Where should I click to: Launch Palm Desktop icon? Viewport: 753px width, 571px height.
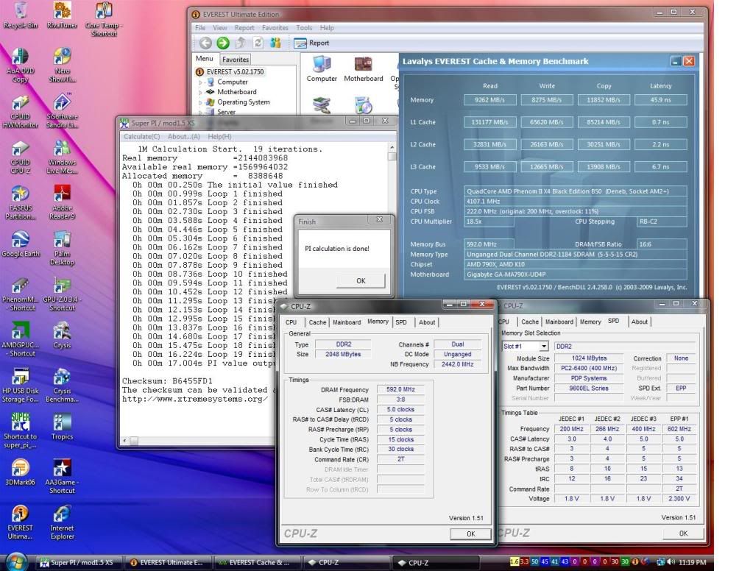(x=62, y=248)
